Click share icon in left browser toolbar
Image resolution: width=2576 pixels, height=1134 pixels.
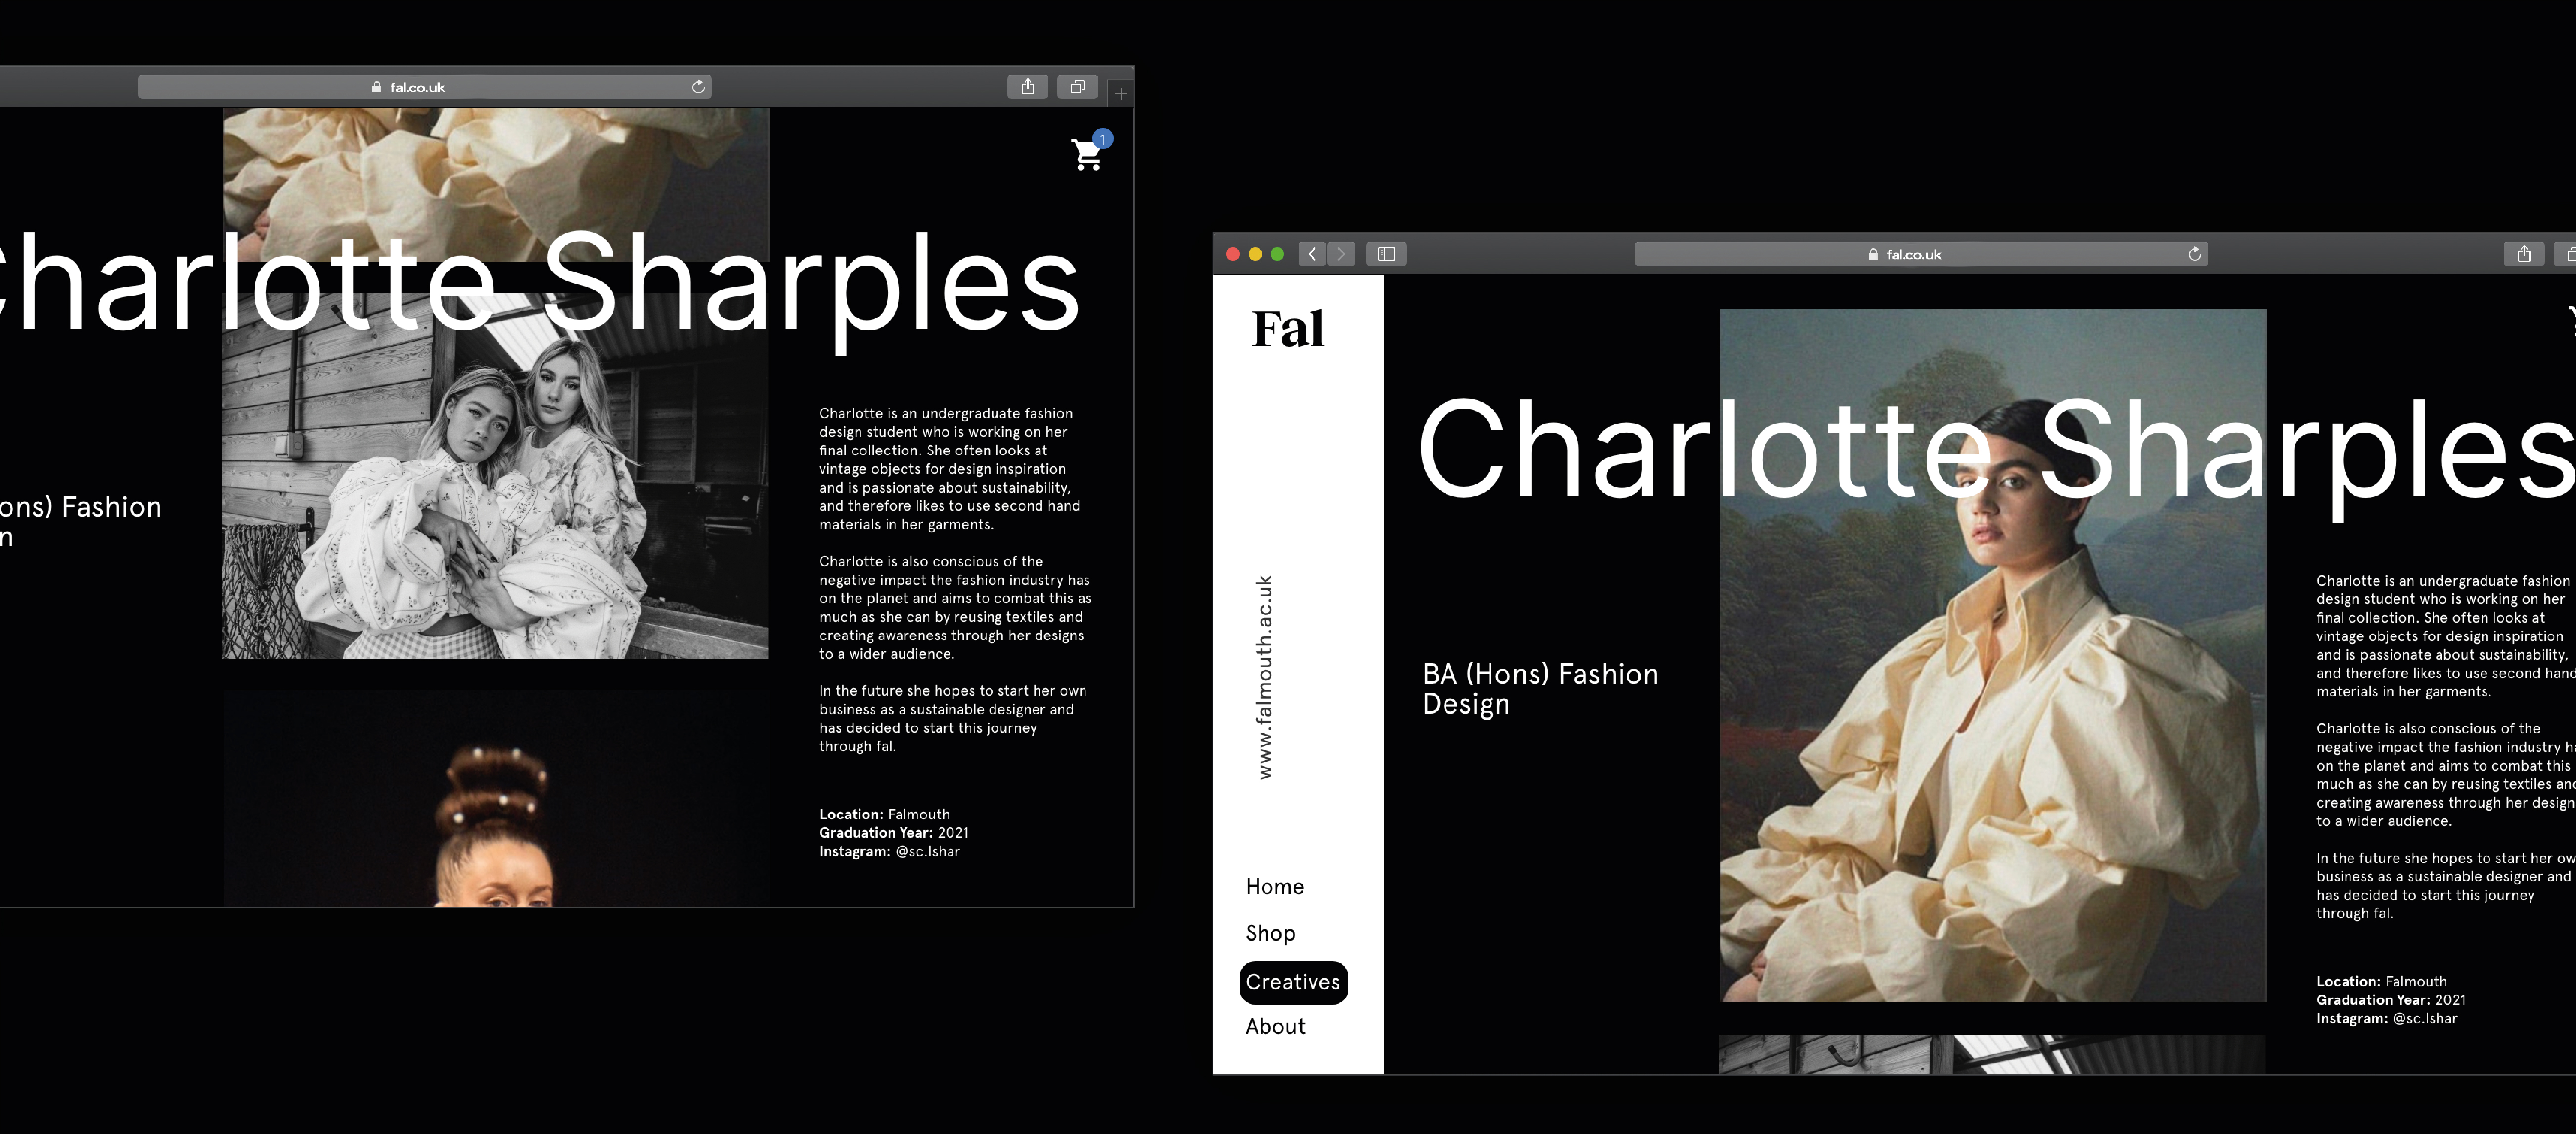coord(1027,87)
